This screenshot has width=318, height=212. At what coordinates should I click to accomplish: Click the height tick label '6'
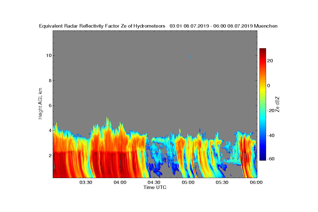(50, 105)
